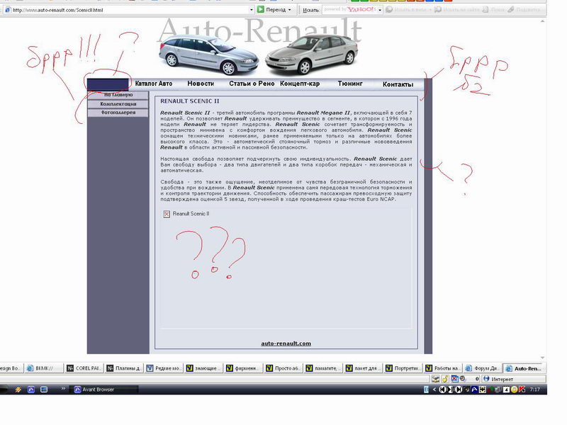Select the active Auto-Ren... browser tab
Viewport: 567px width, 425px height.
pyautogui.click(x=524, y=368)
